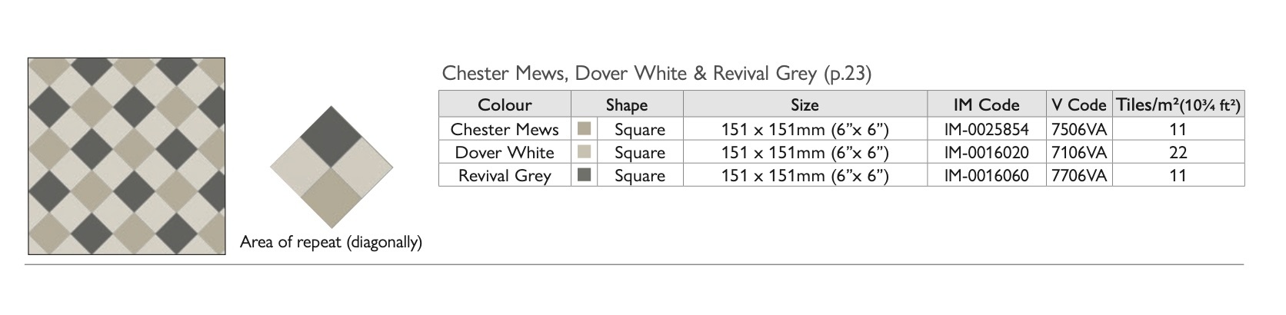Click the Chester Mews colour swatch

coord(584,128)
